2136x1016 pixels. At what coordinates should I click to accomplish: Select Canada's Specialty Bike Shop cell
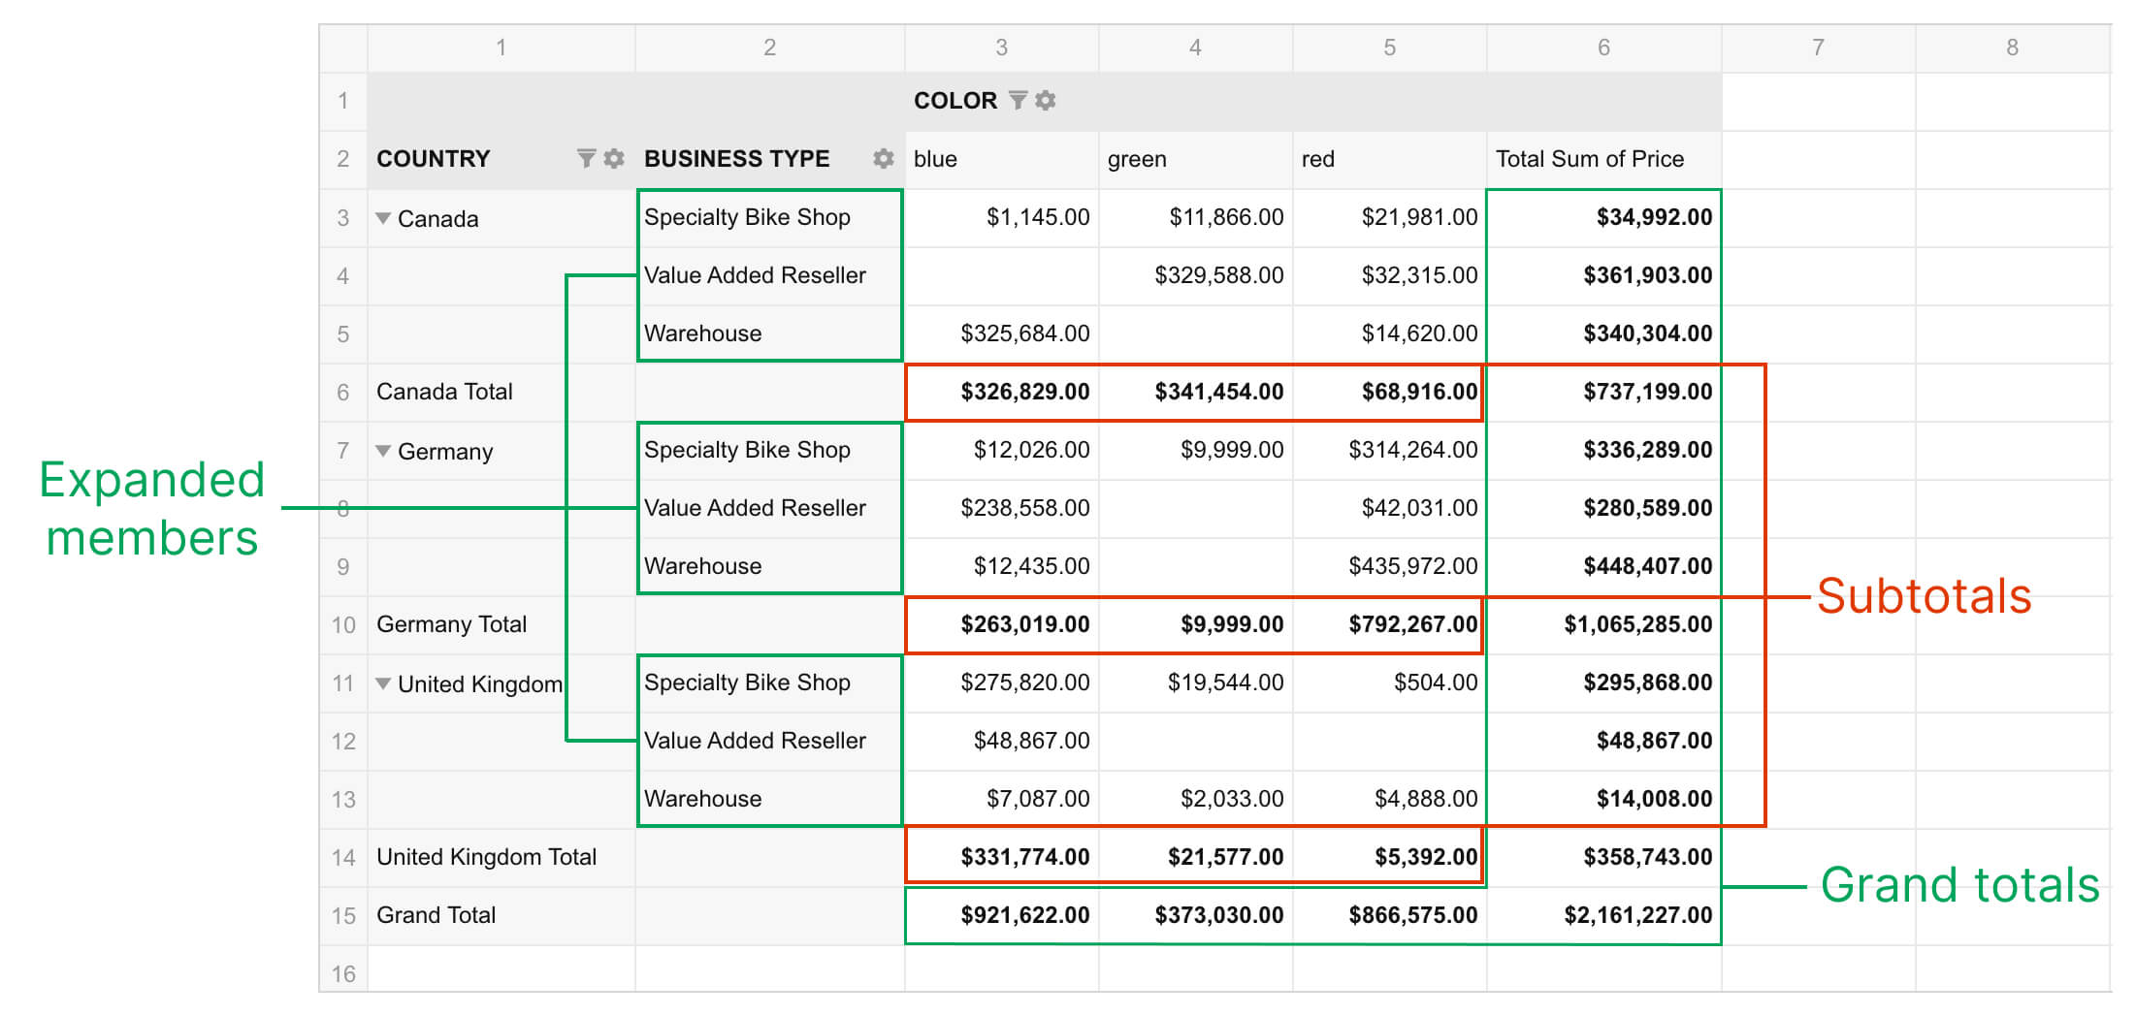pyautogui.click(x=769, y=218)
